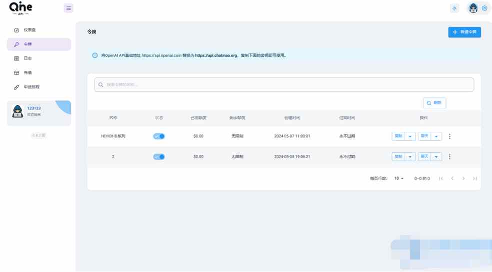Screen dimensions: 492x272
Task: Click the info icon in the notice banner
Action: pyautogui.click(x=95, y=55)
